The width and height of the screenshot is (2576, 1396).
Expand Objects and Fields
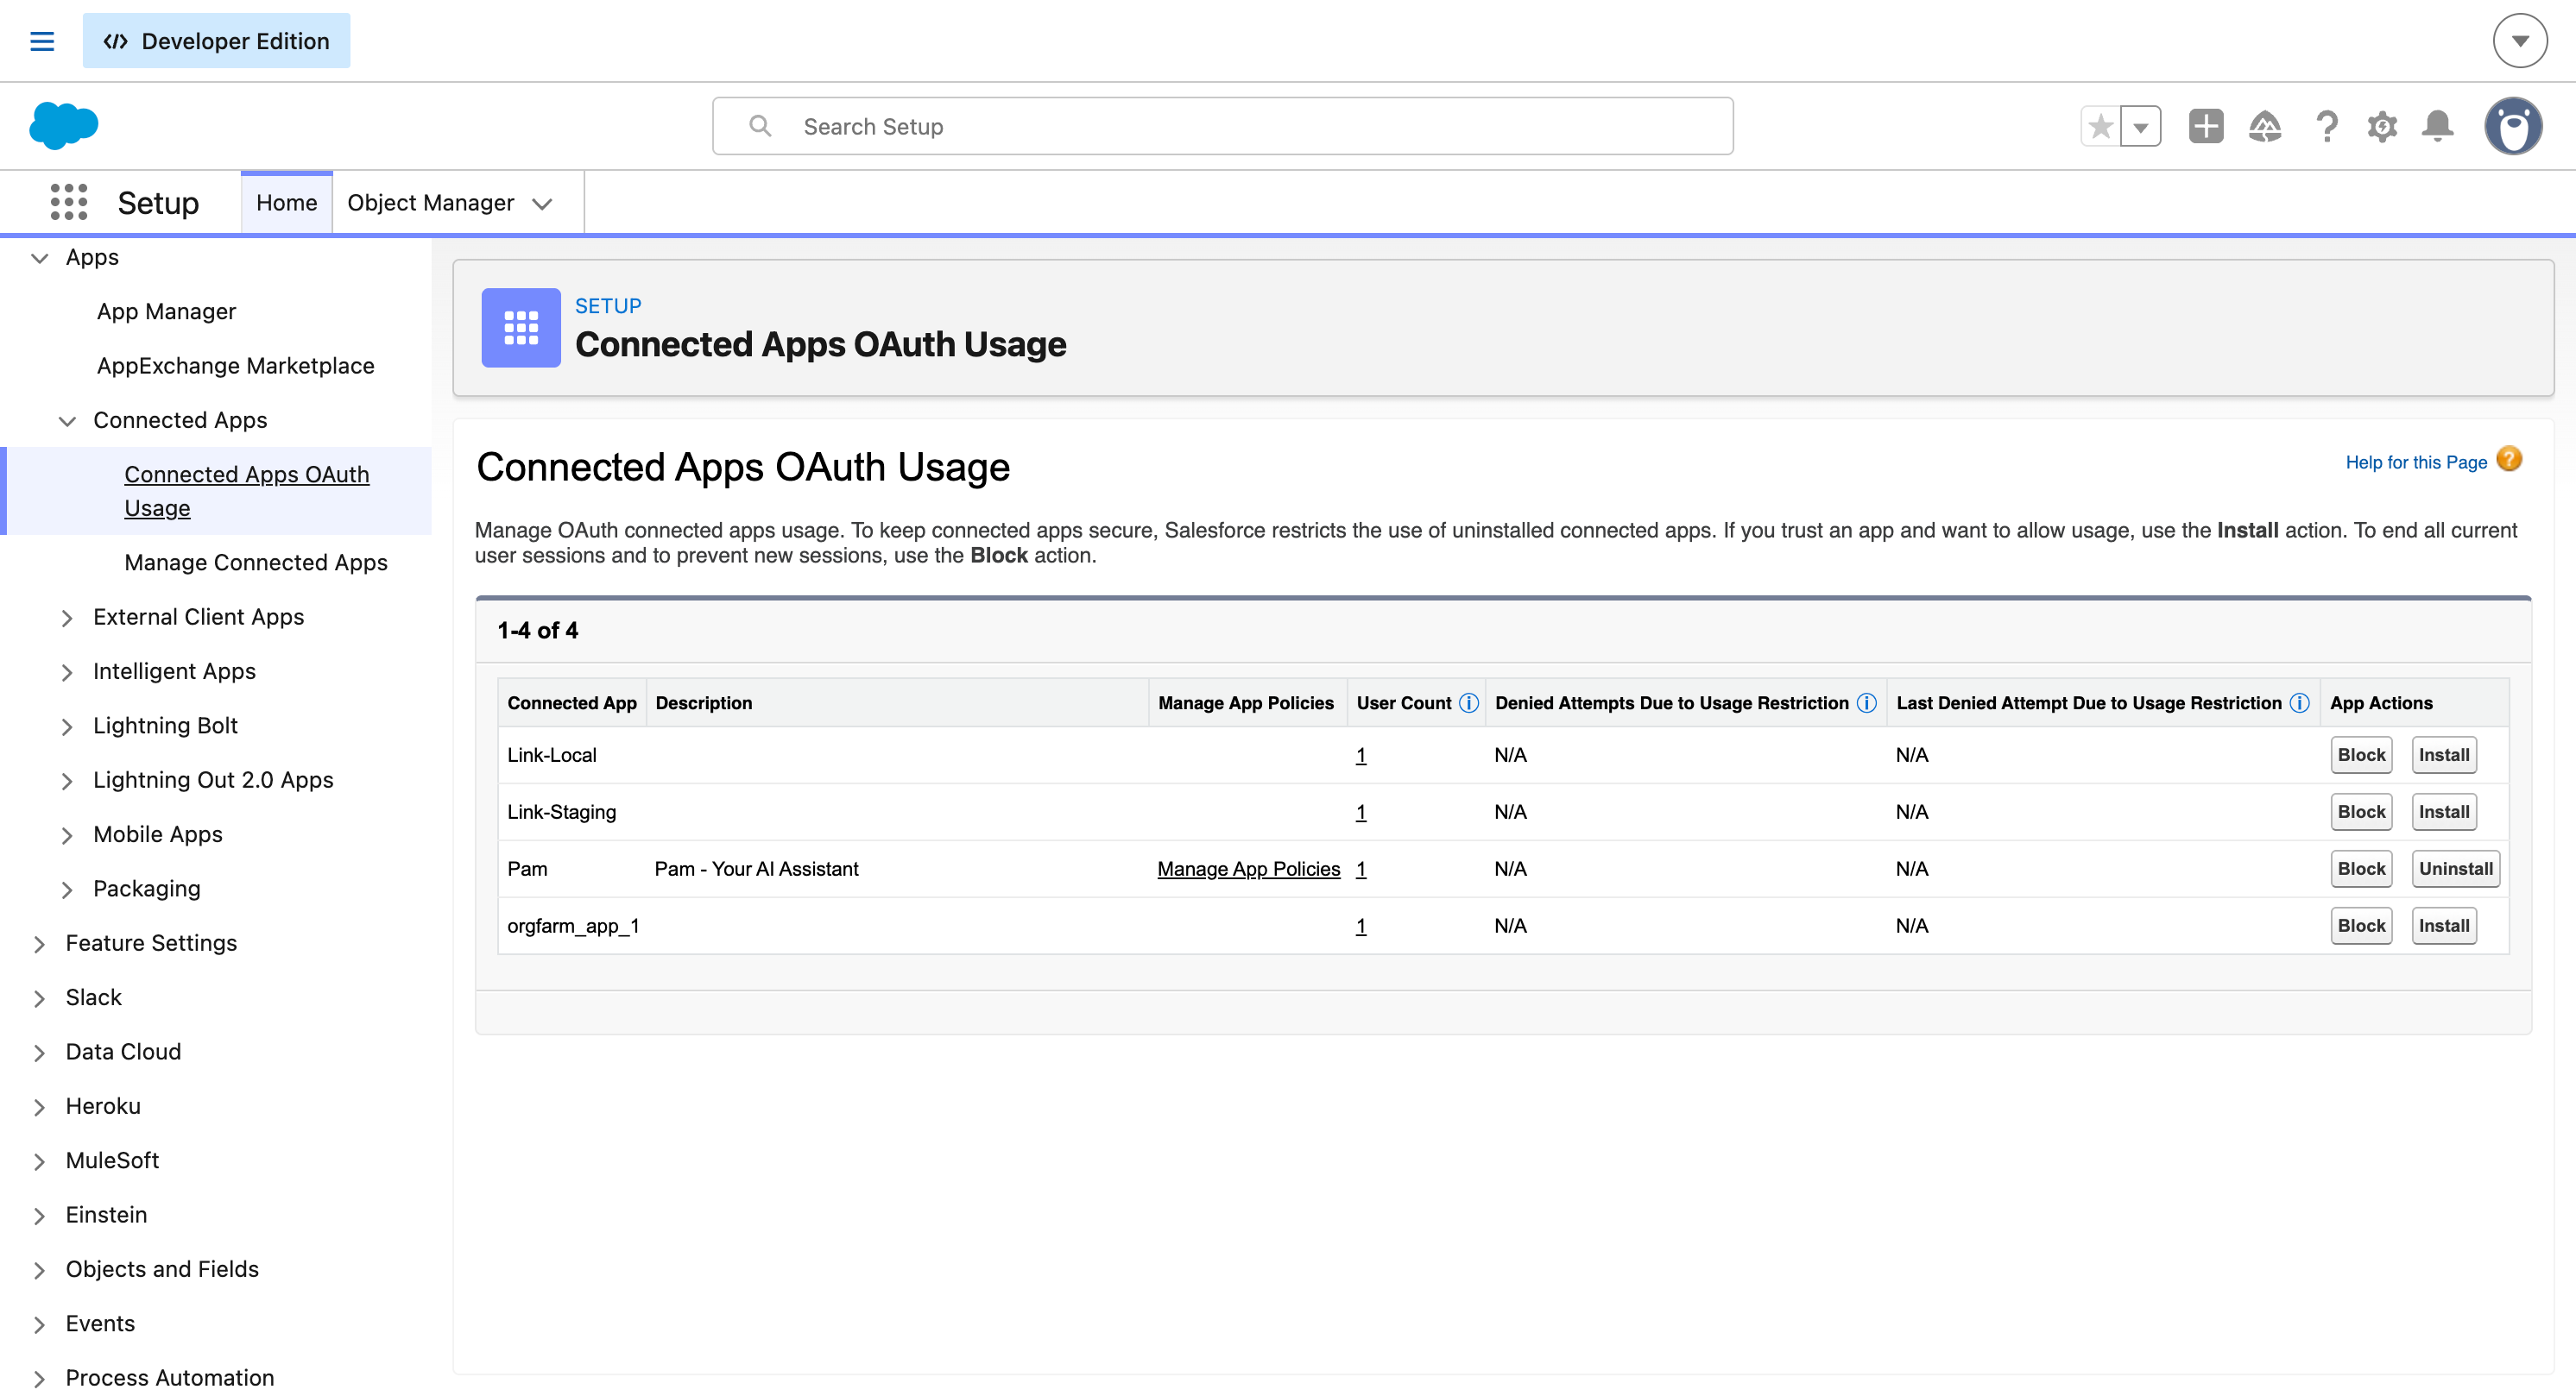click(x=40, y=1270)
